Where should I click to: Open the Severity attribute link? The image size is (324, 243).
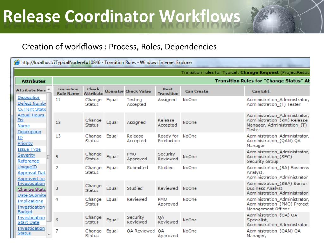pos(26,155)
